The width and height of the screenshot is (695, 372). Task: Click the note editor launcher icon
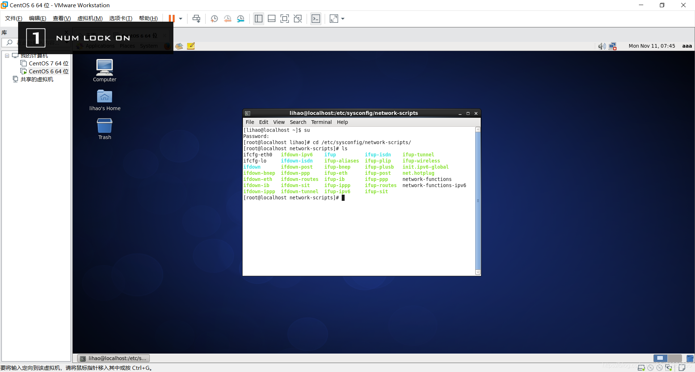tap(191, 46)
